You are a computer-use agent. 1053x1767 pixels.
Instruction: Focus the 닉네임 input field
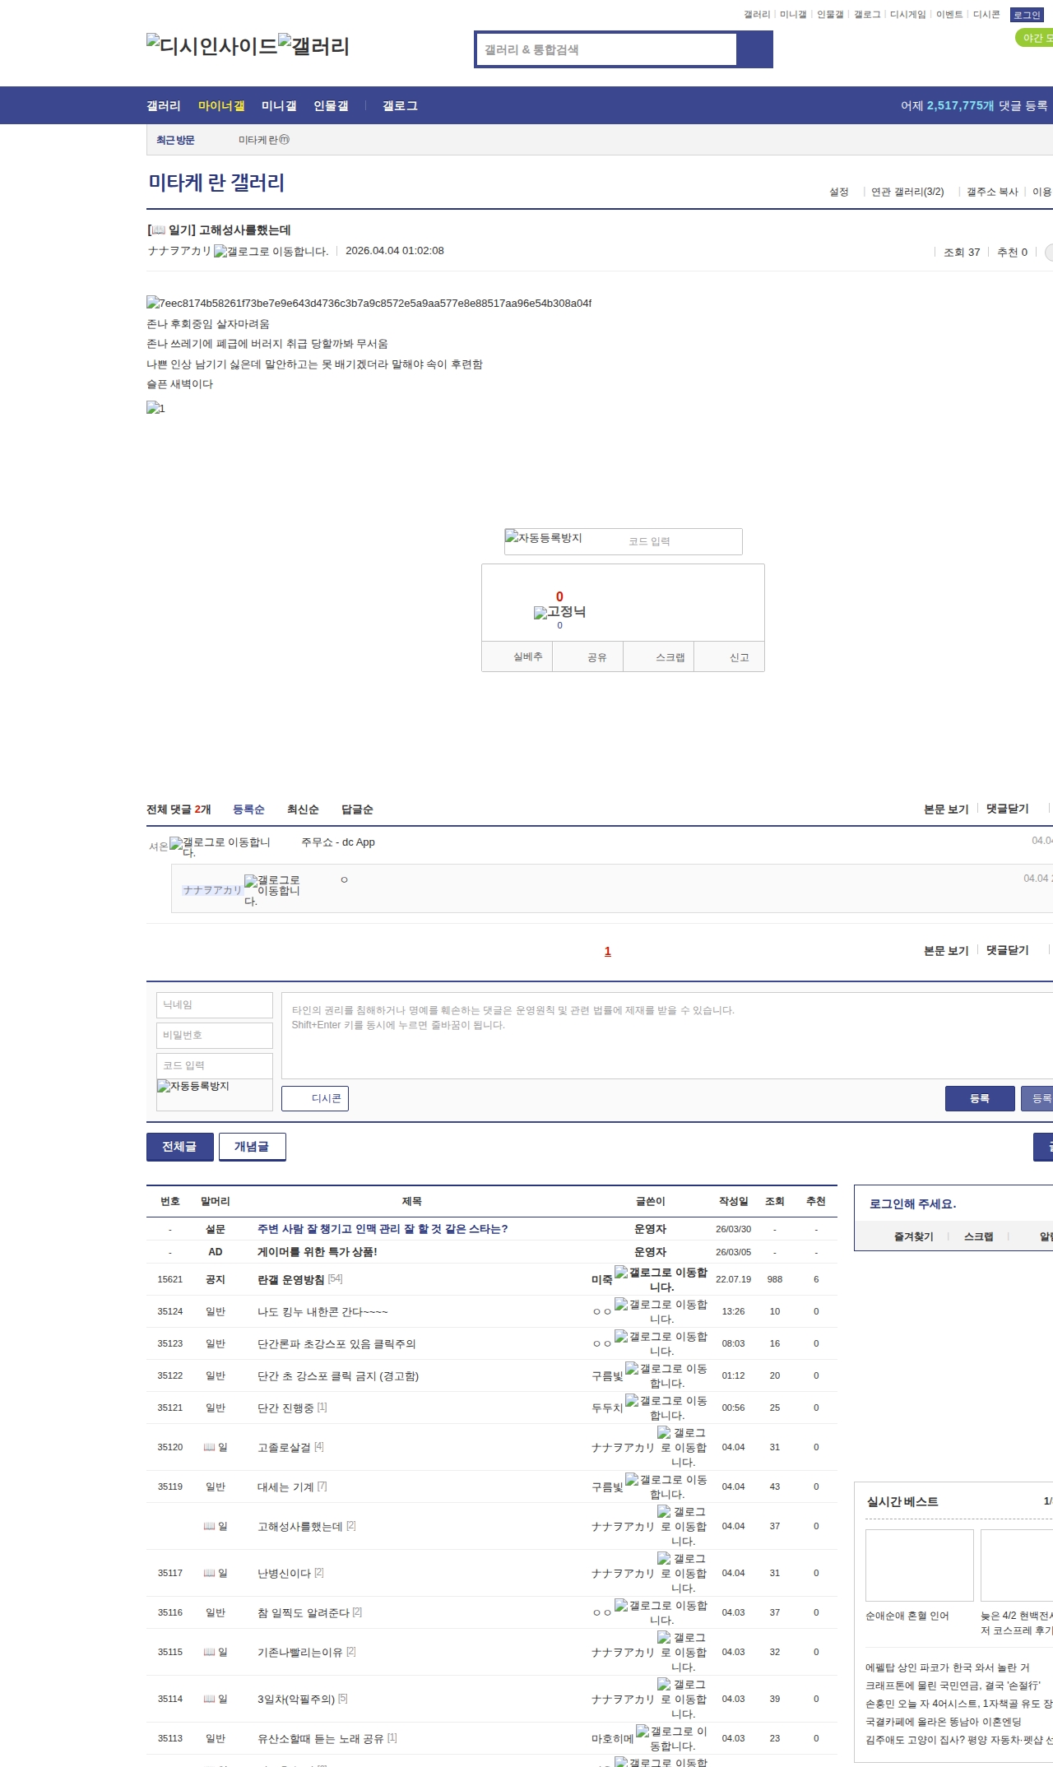tap(214, 1004)
